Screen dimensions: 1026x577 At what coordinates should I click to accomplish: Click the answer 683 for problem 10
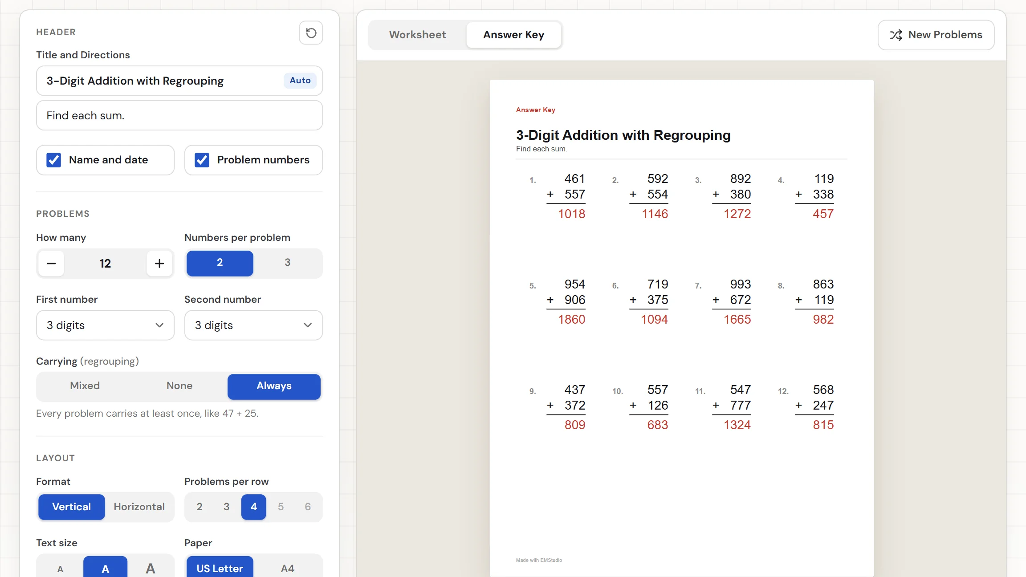coord(658,425)
